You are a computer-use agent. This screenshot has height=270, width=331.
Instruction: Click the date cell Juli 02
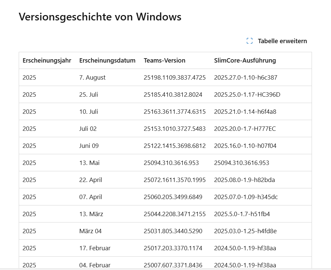(88, 129)
